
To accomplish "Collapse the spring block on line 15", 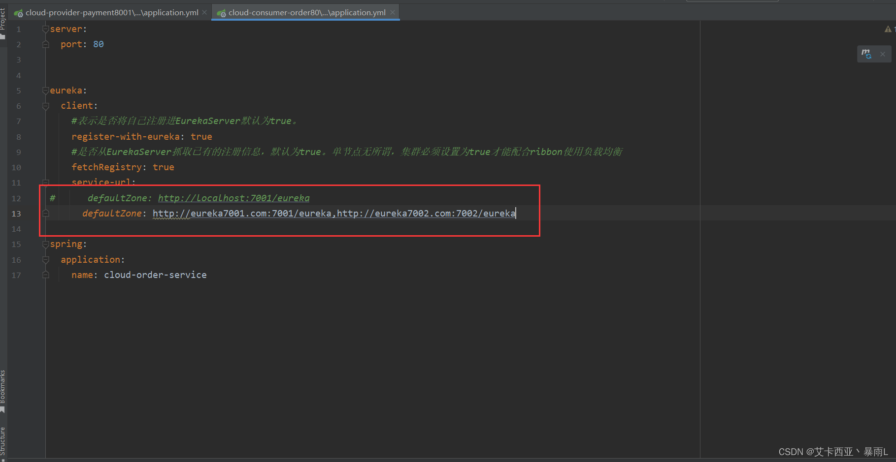I will 46,244.
